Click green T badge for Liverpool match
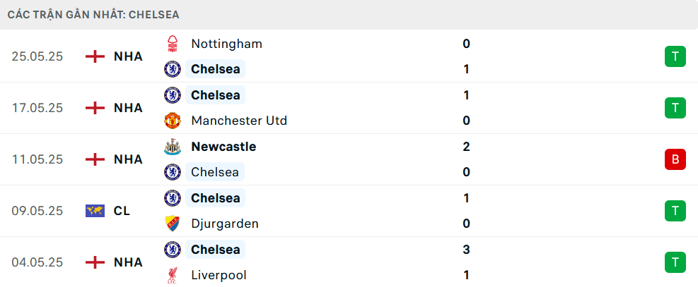 click(675, 262)
